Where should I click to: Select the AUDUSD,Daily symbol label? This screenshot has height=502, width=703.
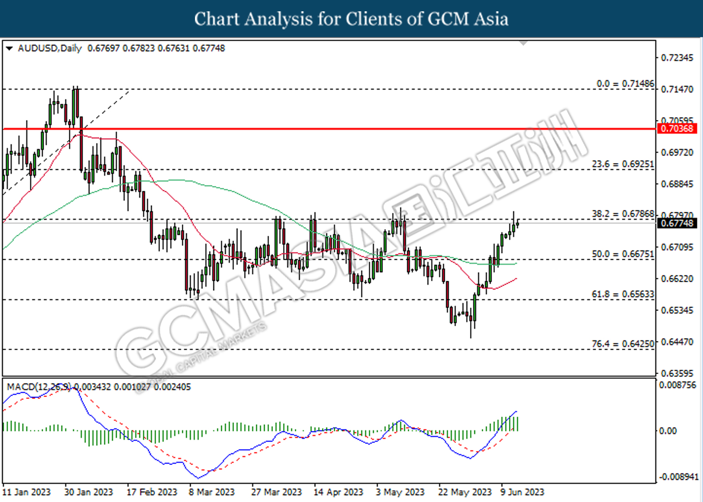coord(50,48)
